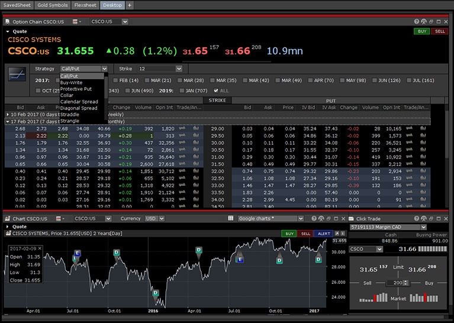
Task: Click the analysis chart icon in the 29.00 put row
Action: (x=423, y=128)
